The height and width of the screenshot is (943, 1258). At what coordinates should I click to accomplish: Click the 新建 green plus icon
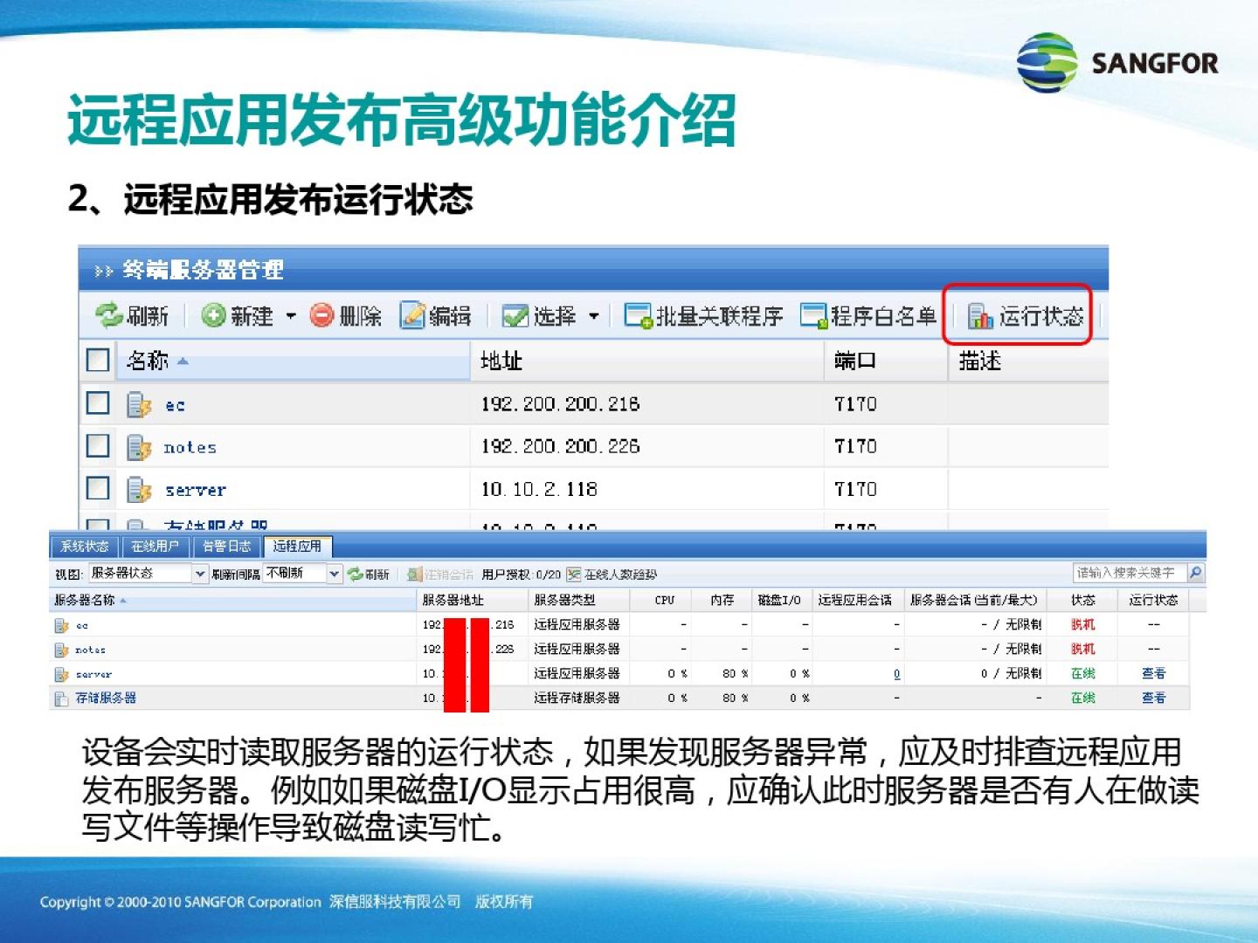click(x=213, y=315)
